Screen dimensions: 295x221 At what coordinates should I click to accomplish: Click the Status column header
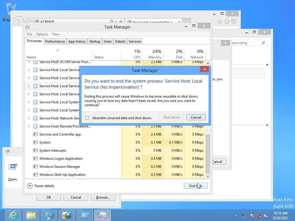(x=107, y=54)
